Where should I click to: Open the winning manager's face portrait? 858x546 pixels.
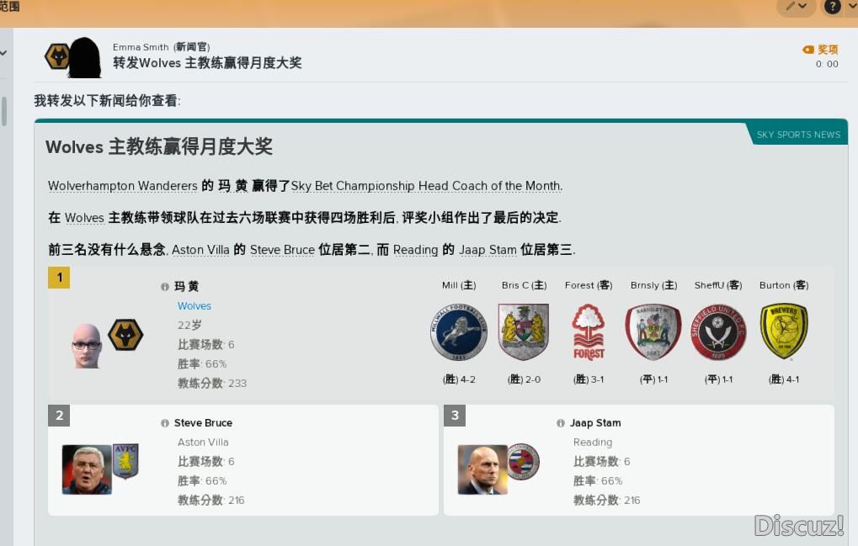tap(87, 346)
